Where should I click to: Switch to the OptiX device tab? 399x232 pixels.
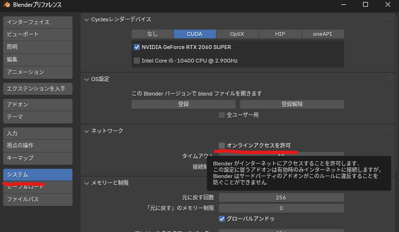coord(237,34)
